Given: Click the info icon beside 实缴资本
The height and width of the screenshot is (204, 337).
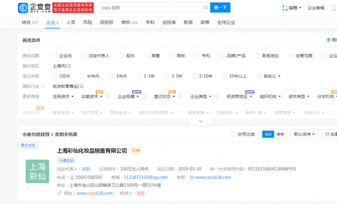Looking at the screenshot, I should [107, 96].
